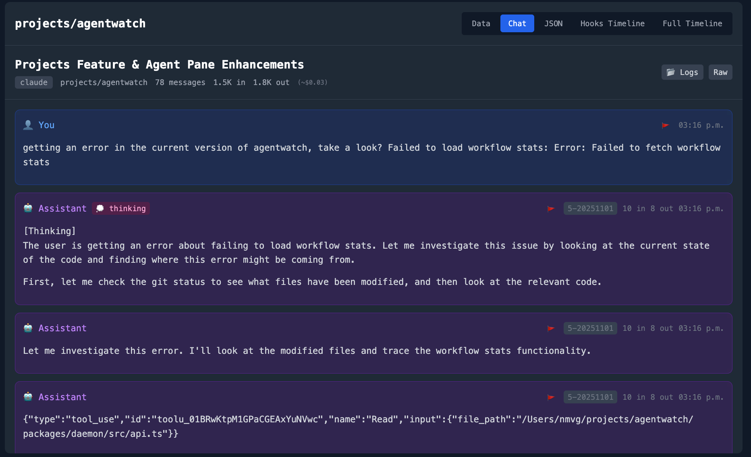
Task: Click the '1.5K in' token count
Action: pyautogui.click(x=229, y=82)
